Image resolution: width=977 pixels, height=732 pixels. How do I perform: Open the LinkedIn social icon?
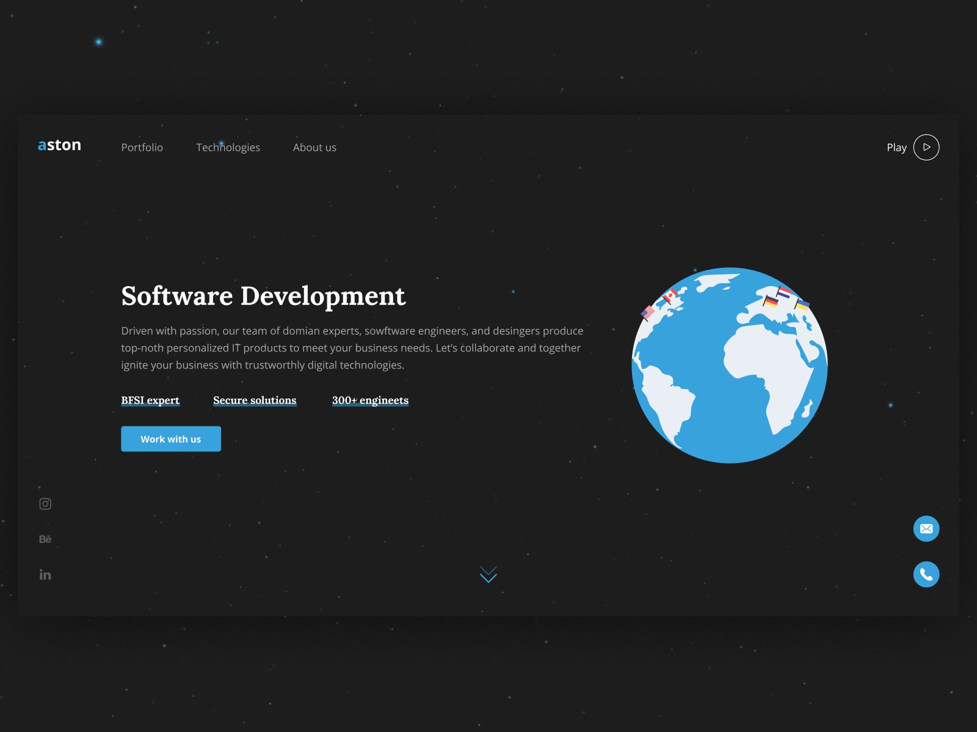coord(45,575)
